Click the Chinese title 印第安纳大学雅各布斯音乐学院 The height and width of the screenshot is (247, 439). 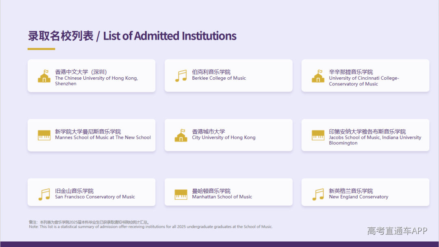tap(367, 131)
